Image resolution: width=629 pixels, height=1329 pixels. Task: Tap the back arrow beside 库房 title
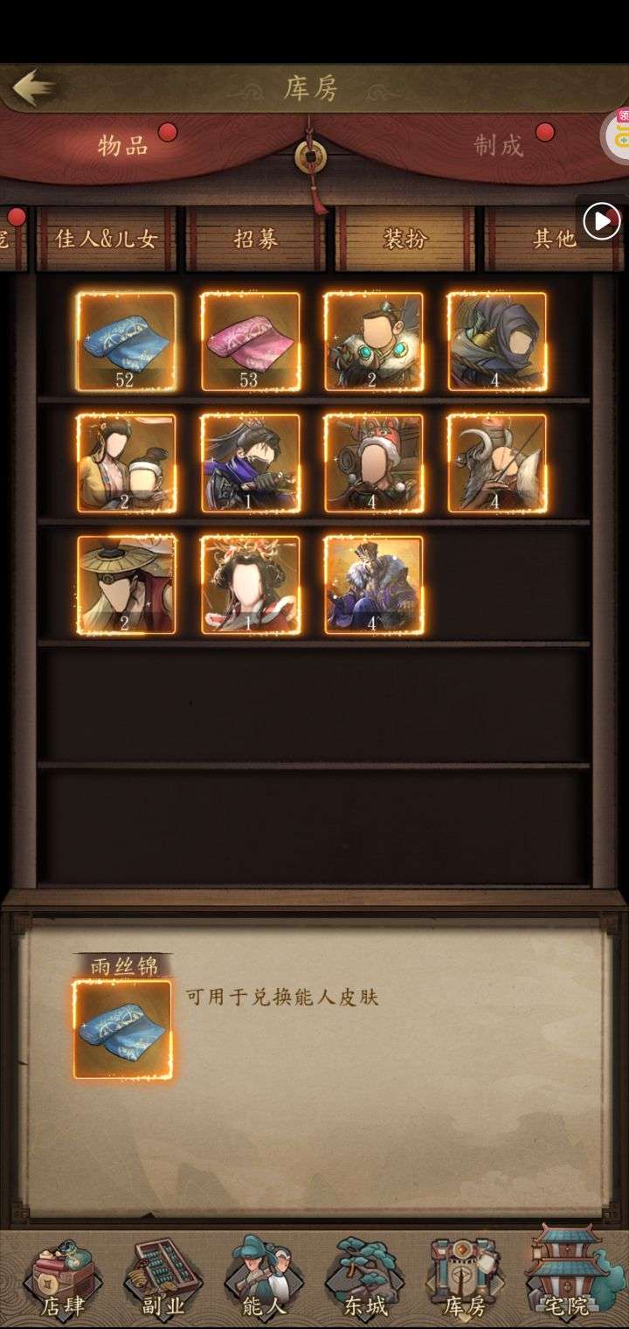(33, 87)
